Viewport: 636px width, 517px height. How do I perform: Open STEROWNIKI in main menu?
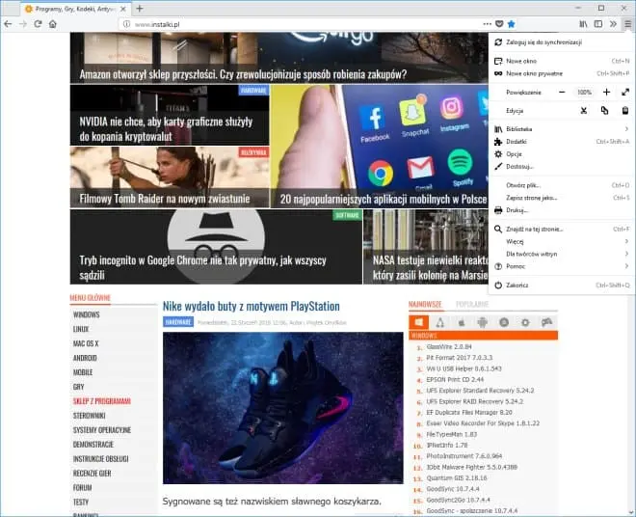coord(90,416)
